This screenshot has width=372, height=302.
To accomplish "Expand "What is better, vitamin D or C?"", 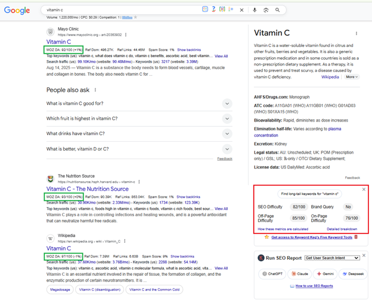I will [227, 149].
